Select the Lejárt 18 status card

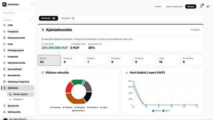(x=168, y=60)
